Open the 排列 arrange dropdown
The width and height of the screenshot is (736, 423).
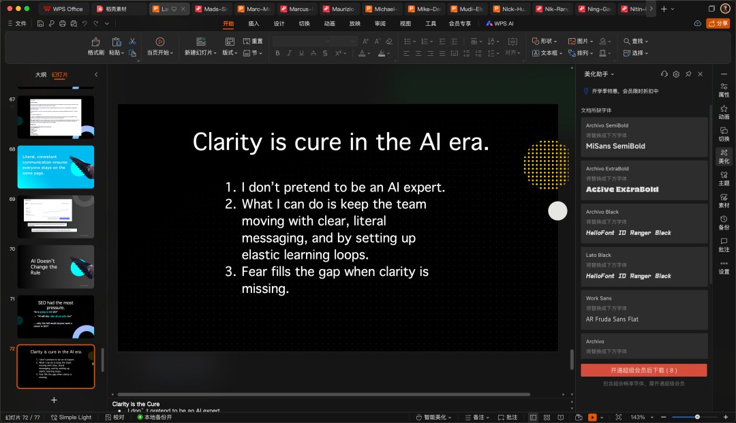(581, 53)
